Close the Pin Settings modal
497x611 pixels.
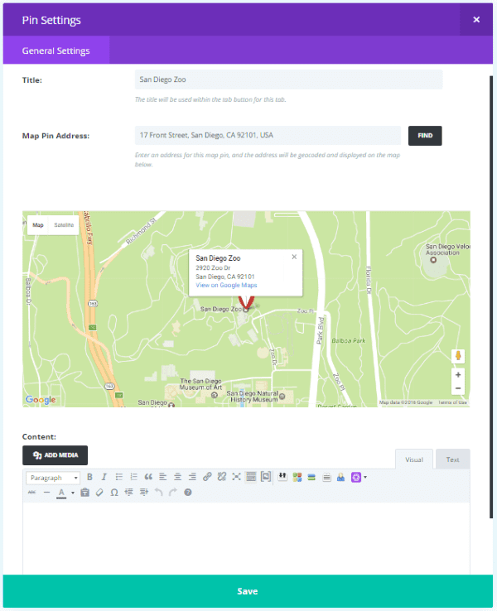tap(476, 20)
